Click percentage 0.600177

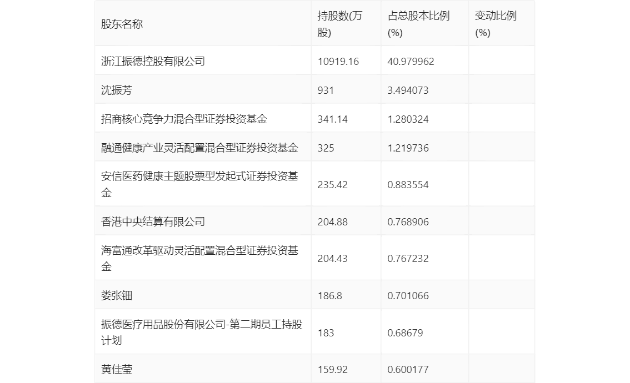(x=408, y=370)
